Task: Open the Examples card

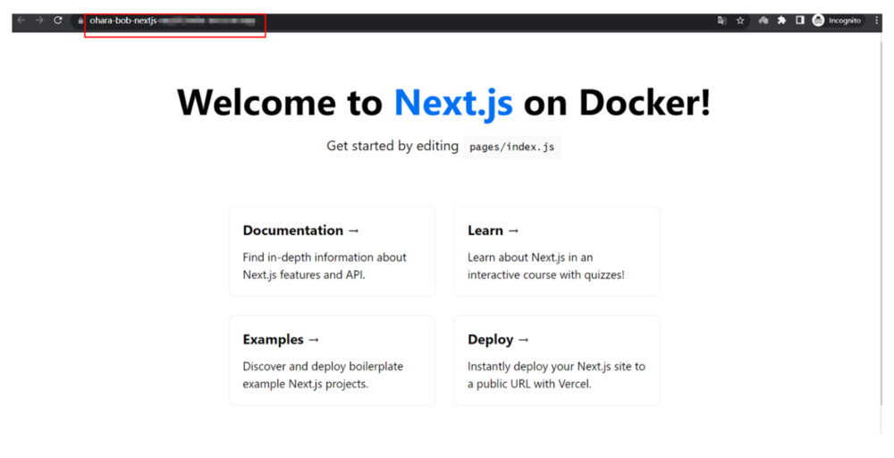Action: (332, 360)
